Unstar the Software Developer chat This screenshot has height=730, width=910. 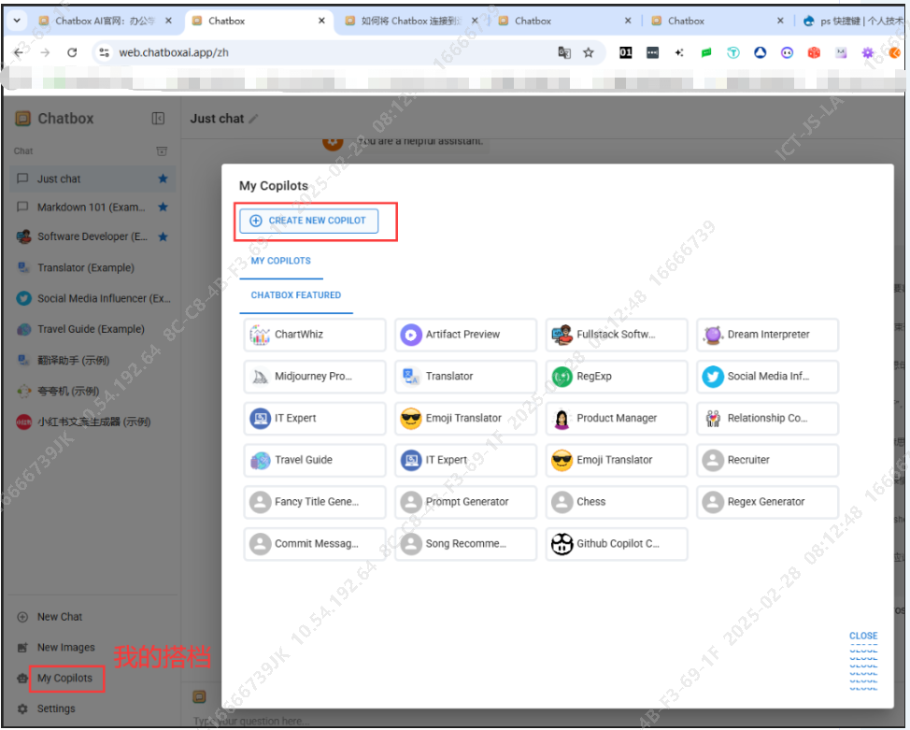[164, 236]
